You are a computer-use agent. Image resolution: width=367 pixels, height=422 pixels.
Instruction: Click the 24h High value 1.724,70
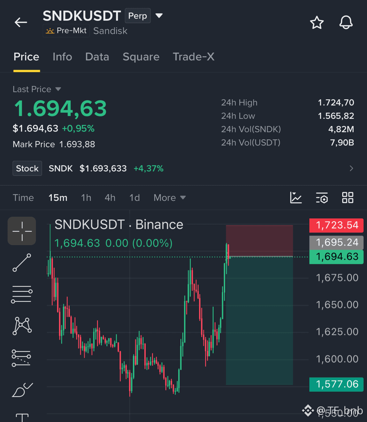coord(336,102)
